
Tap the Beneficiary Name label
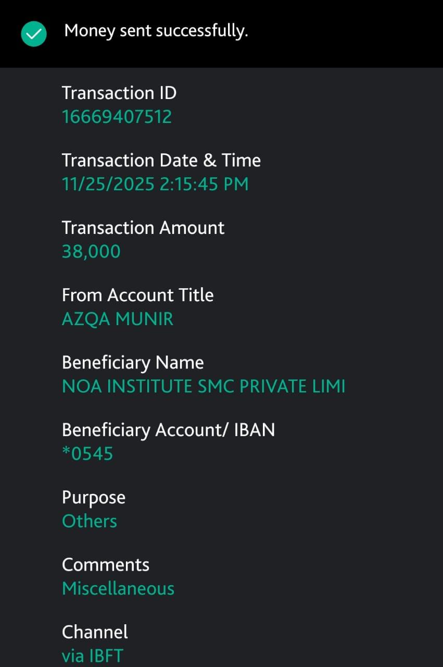click(133, 362)
